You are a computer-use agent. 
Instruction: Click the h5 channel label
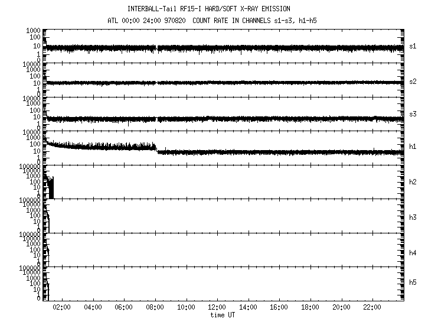click(413, 283)
